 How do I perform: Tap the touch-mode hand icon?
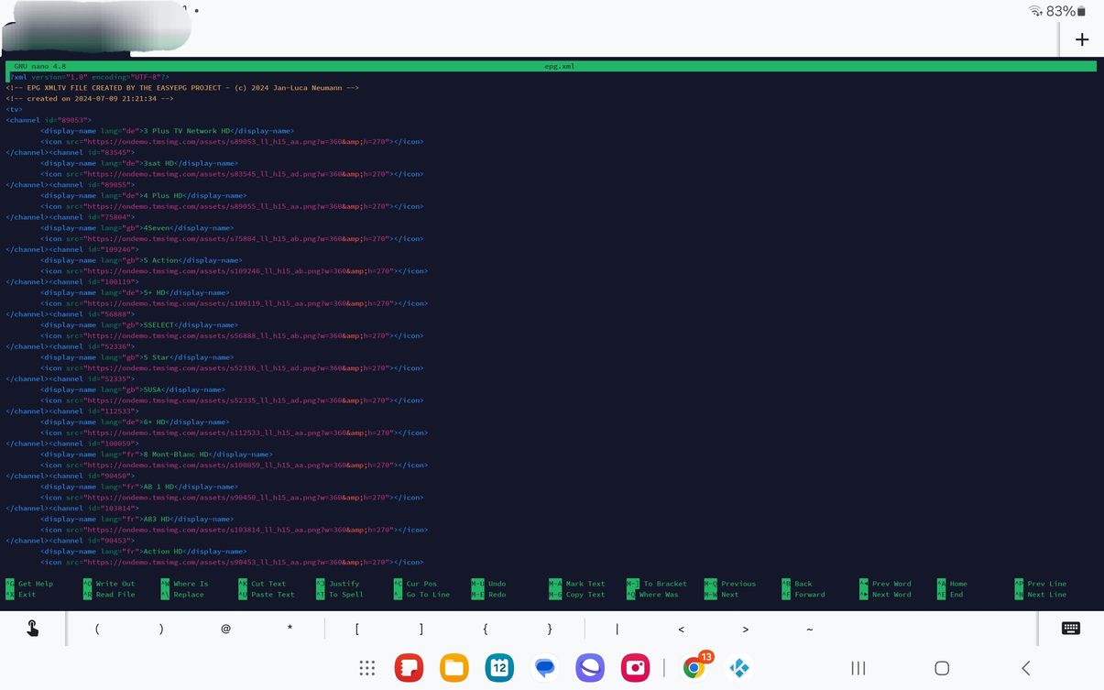click(x=32, y=629)
